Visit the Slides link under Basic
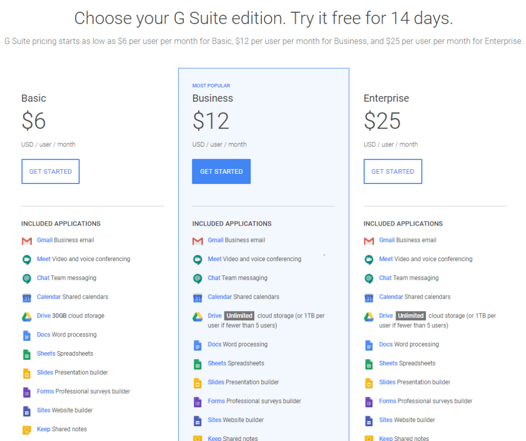Viewport: 526px width, 441px height. (x=45, y=373)
